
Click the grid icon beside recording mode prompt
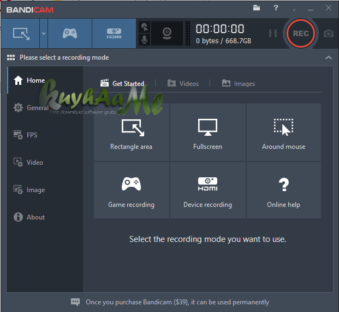point(11,57)
